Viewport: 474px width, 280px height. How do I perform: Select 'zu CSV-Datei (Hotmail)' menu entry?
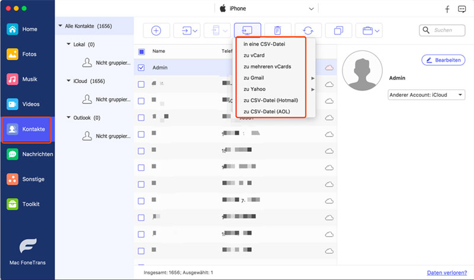pos(271,100)
